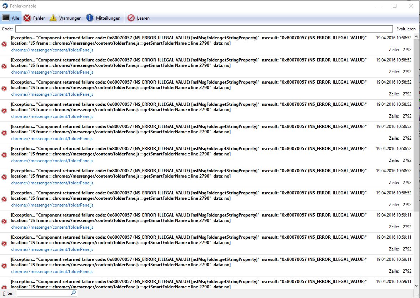This screenshot has width=420, height=298.
Task: Click the magnifier icon in Filter box
Action: pyautogui.click(x=74, y=293)
